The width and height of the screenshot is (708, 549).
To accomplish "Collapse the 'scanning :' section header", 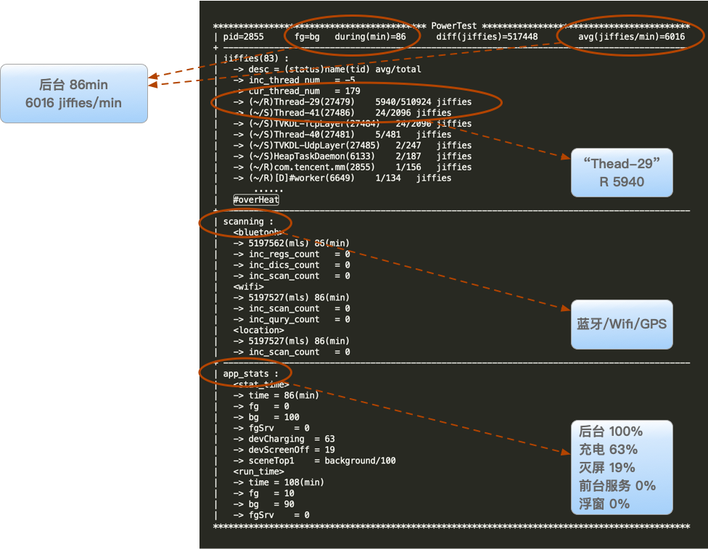I will (249, 222).
